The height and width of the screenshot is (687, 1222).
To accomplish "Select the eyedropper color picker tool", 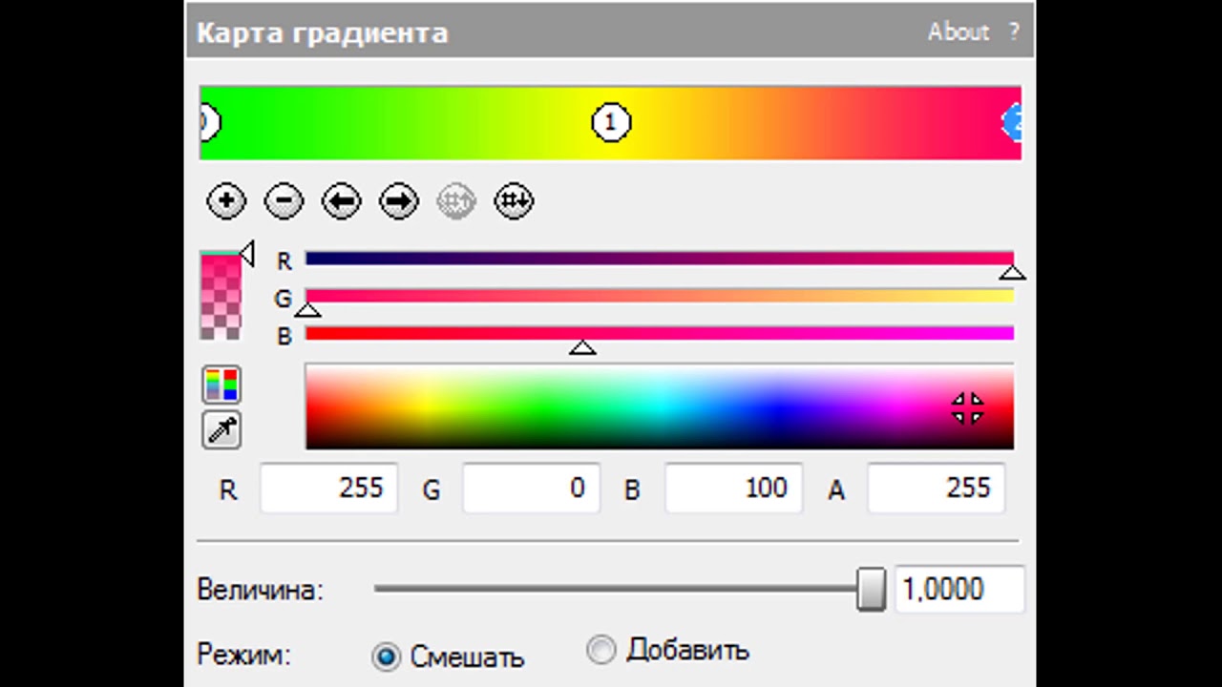I will click(221, 430).
